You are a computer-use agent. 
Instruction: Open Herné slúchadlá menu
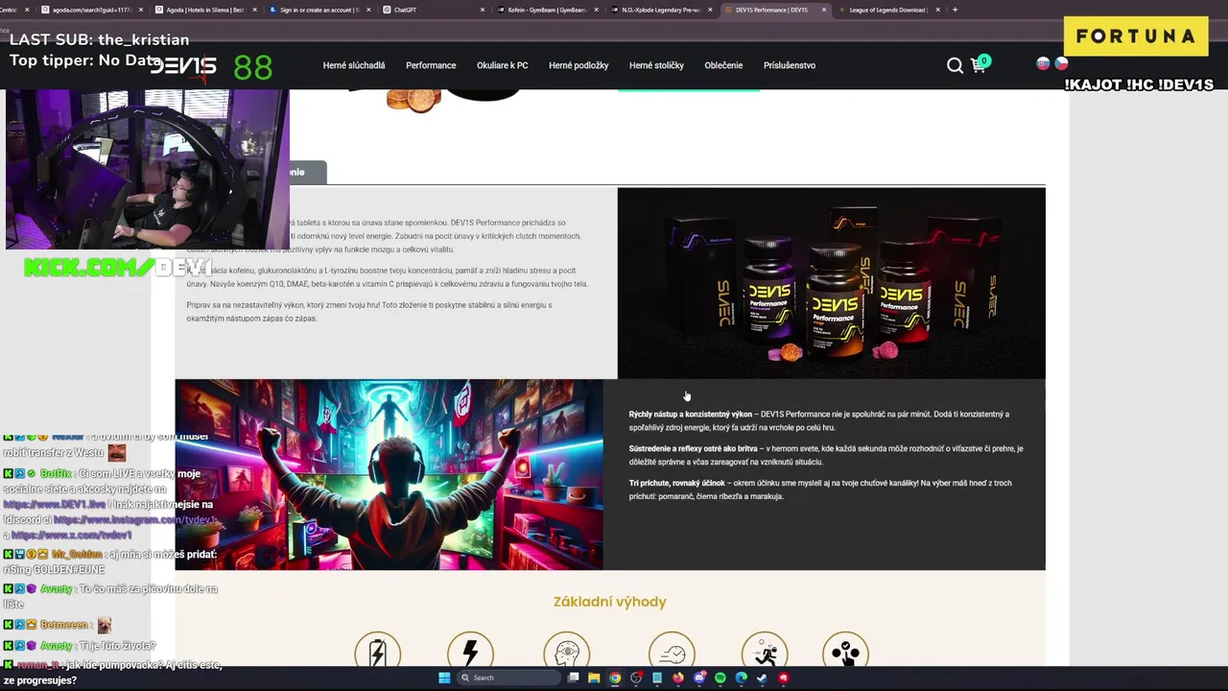pyautogui.click(x=354, y=65)
